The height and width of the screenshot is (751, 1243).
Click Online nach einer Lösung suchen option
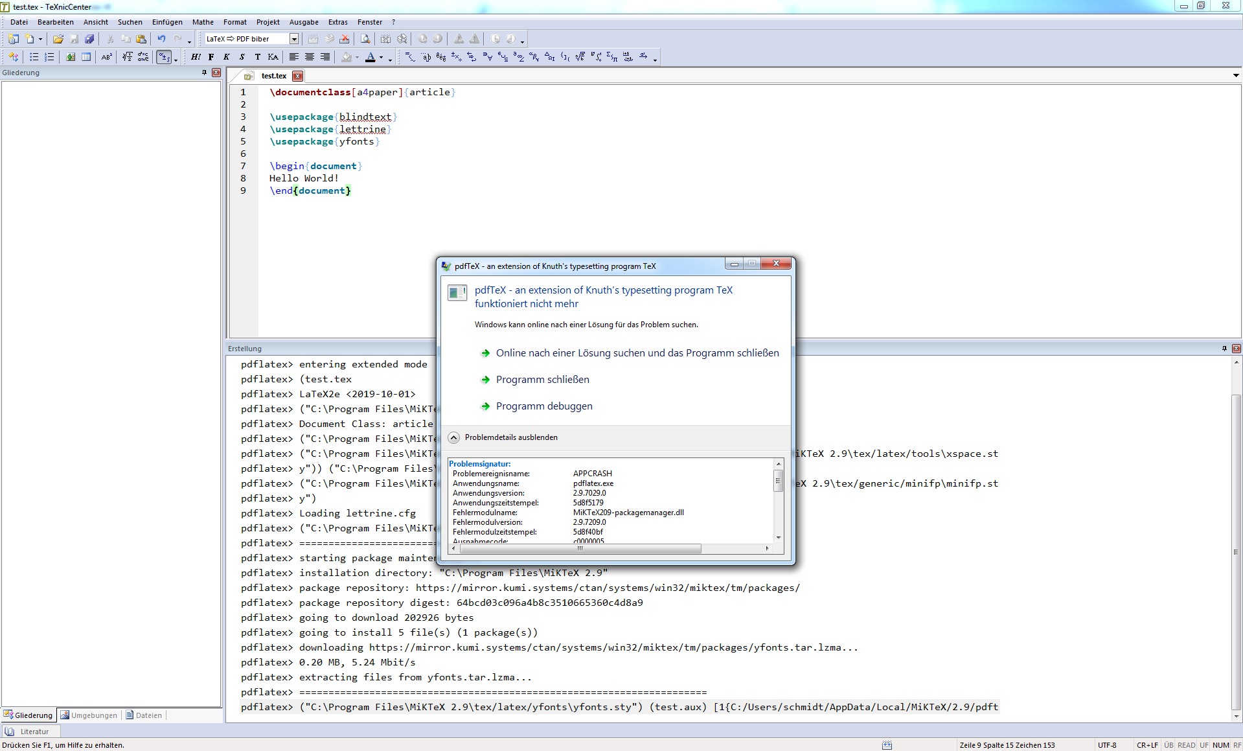637,353
